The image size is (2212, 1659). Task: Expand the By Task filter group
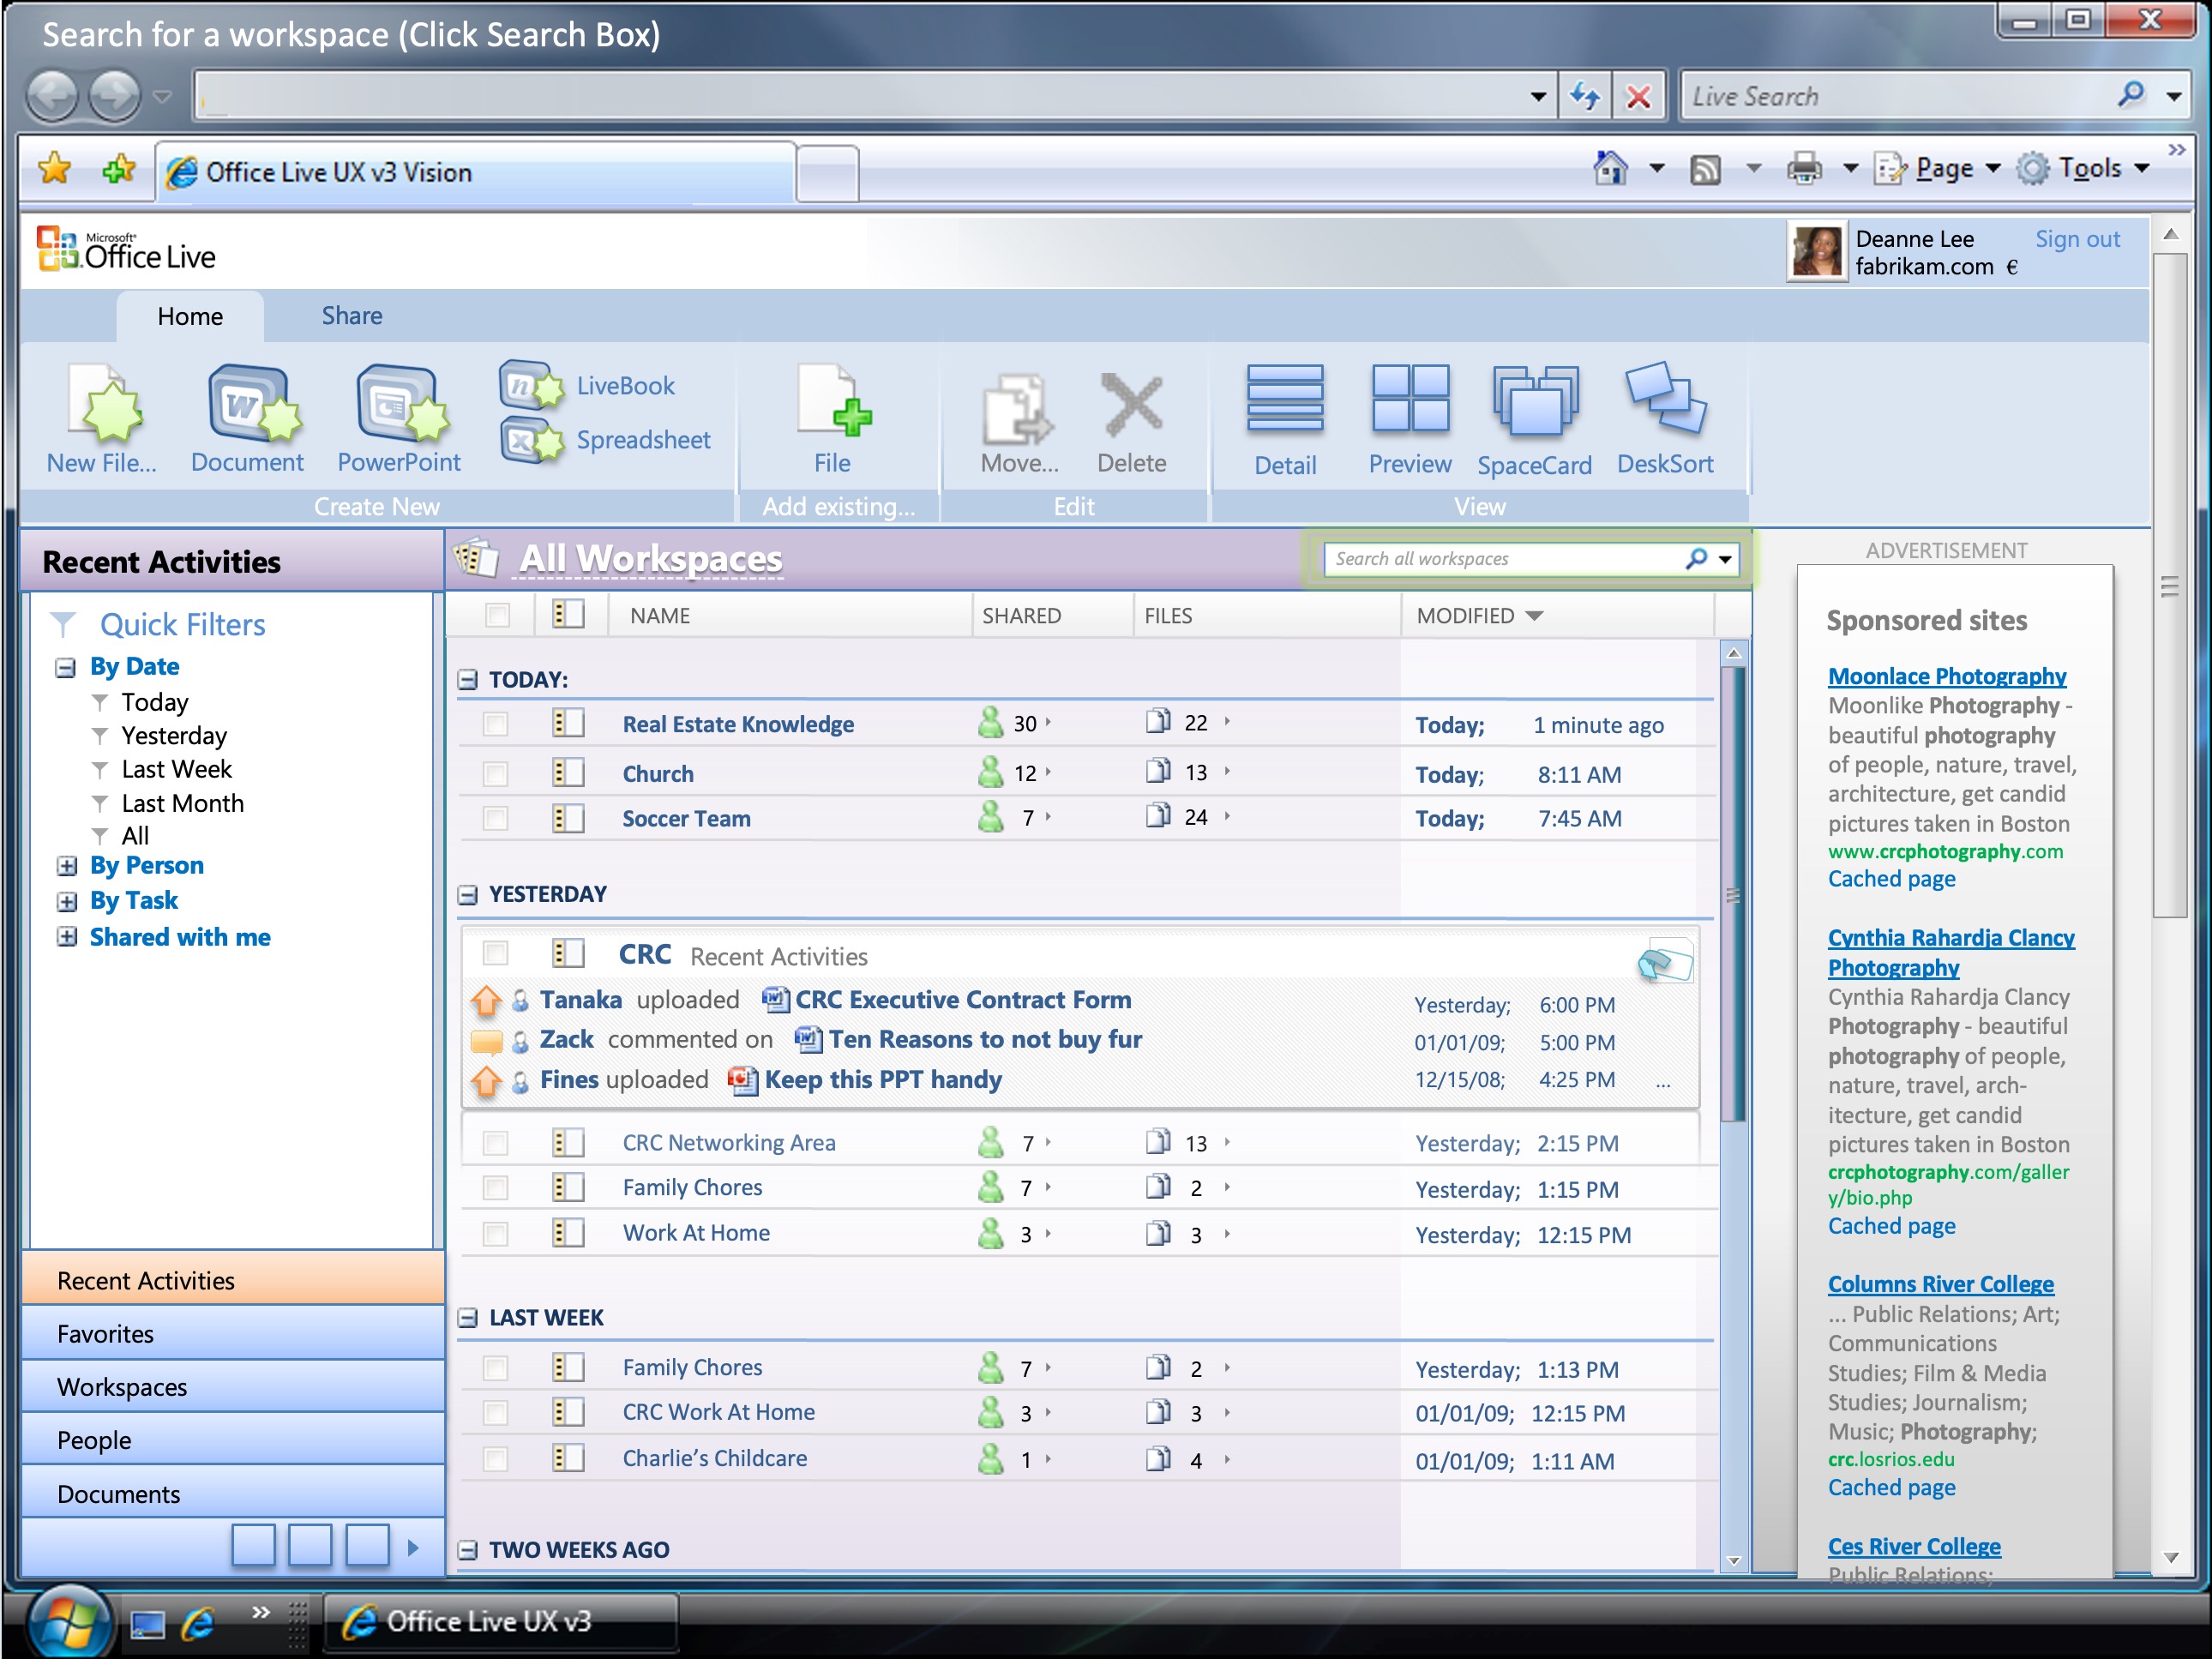pos(66,902)
